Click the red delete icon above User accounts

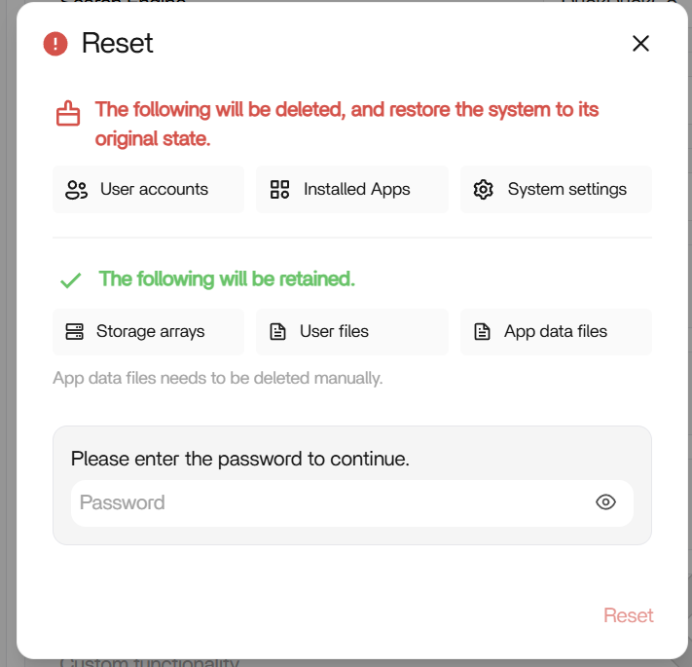point(67,114)
